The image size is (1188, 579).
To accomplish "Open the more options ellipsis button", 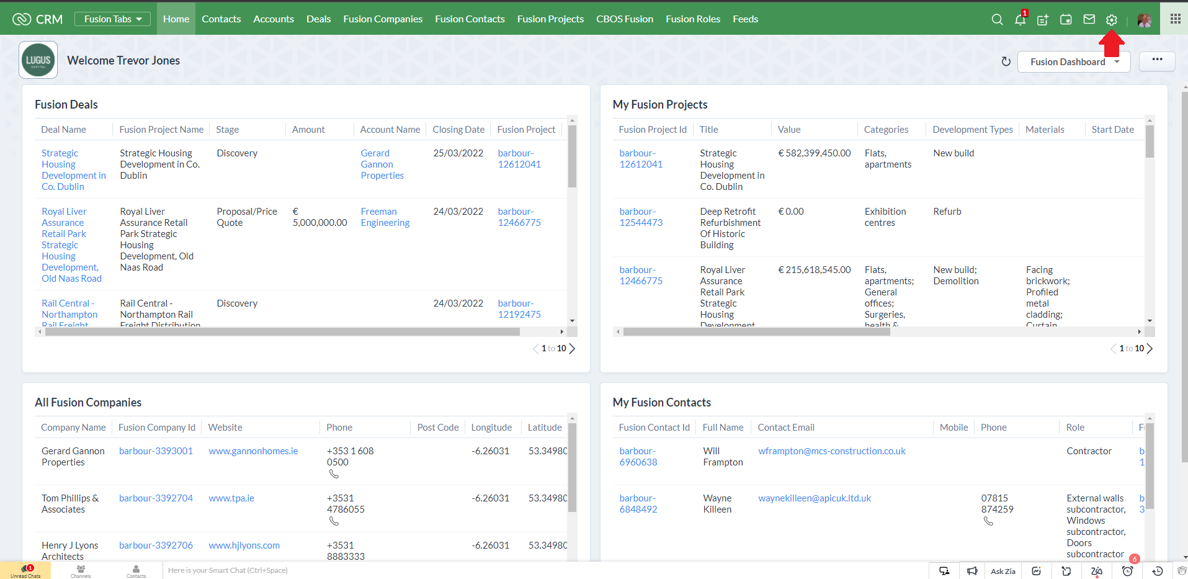I will click(x=1157, y=61).
